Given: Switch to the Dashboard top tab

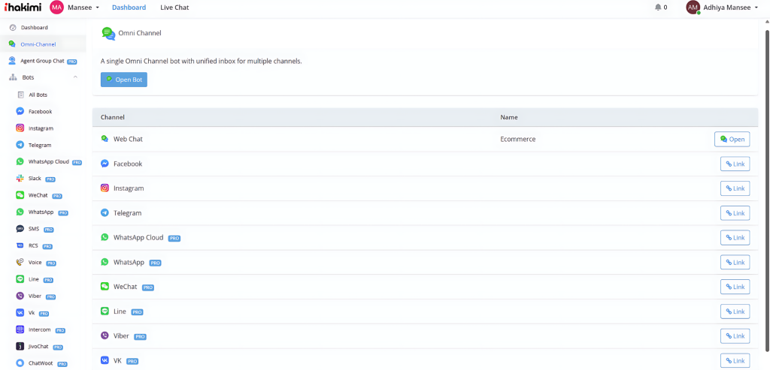Looking at the screenshot, I should [129, 8].
